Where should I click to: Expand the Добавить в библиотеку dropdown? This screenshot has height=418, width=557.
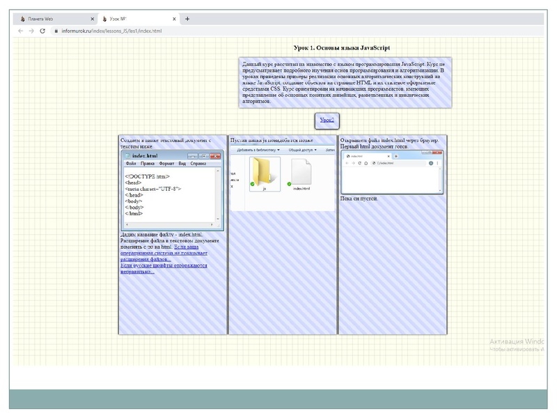(258, 150)
